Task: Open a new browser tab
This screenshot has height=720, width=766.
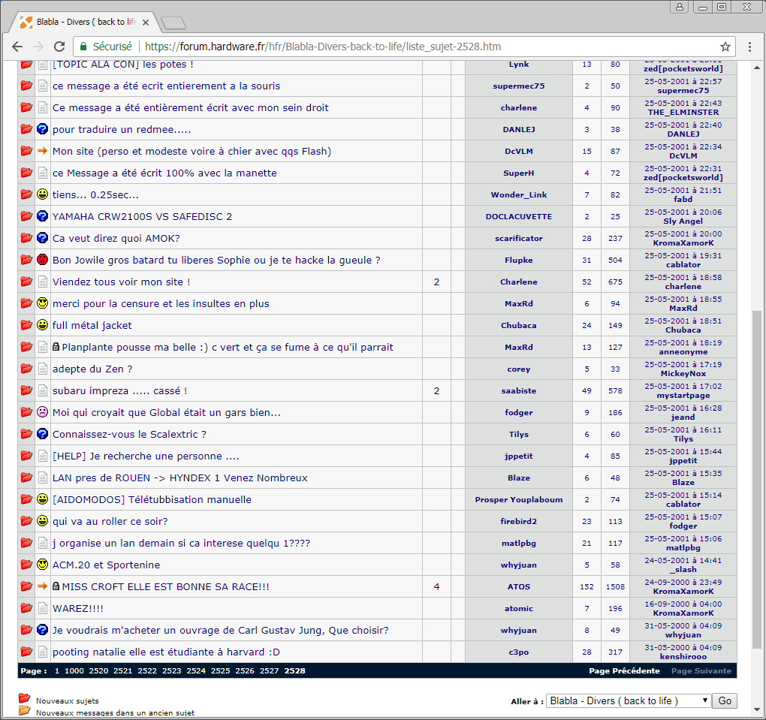Action: coord(173,23)
